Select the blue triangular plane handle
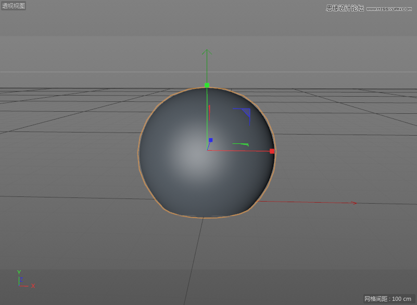 coord(246,112)
